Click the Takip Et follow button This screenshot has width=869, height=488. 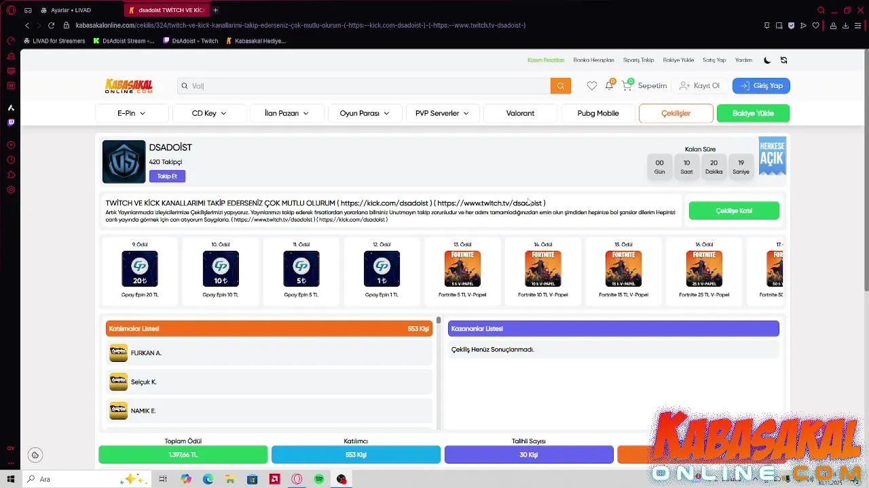[x=167, y=176]
